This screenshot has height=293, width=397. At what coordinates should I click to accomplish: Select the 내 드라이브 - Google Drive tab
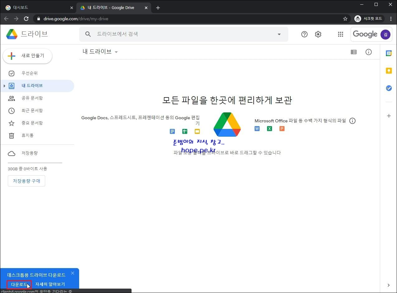(114, 8)
